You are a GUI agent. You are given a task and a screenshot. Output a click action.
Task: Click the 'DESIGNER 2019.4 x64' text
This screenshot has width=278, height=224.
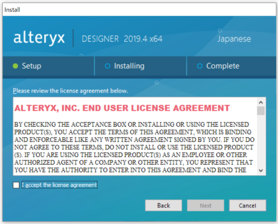point(122,39)
